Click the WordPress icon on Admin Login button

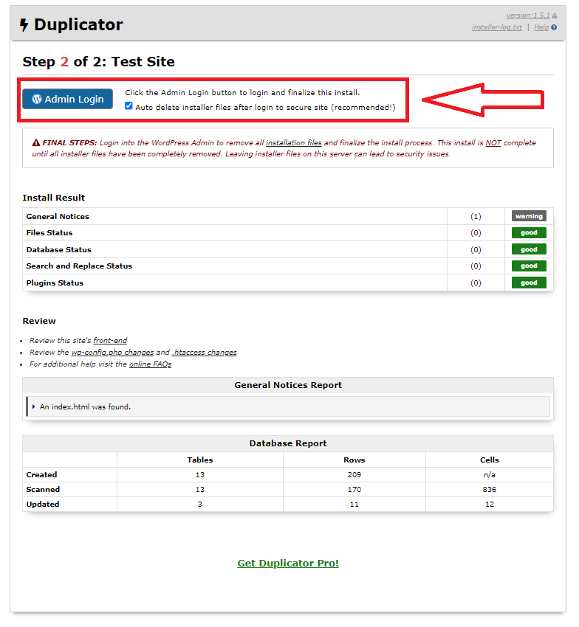[37, 99]
